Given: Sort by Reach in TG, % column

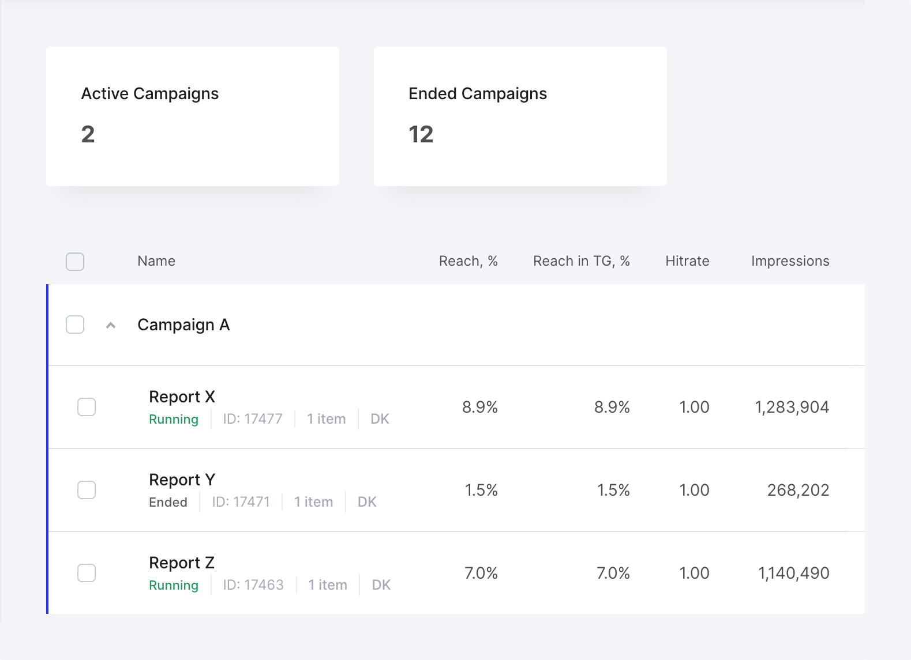Looking at the screenshot, I should point(582,261).
